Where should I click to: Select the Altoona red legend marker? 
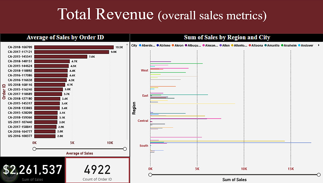tap(250, 45)
